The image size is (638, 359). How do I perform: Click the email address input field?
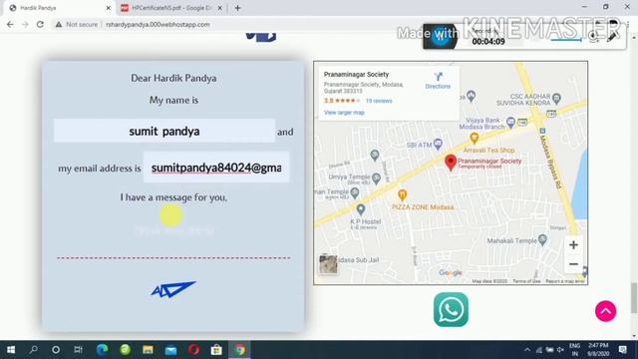216,168
